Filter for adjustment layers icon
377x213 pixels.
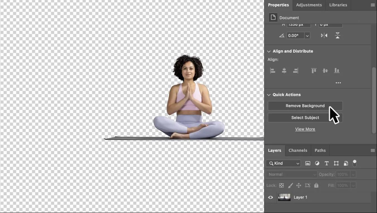(x=317, y=163)
